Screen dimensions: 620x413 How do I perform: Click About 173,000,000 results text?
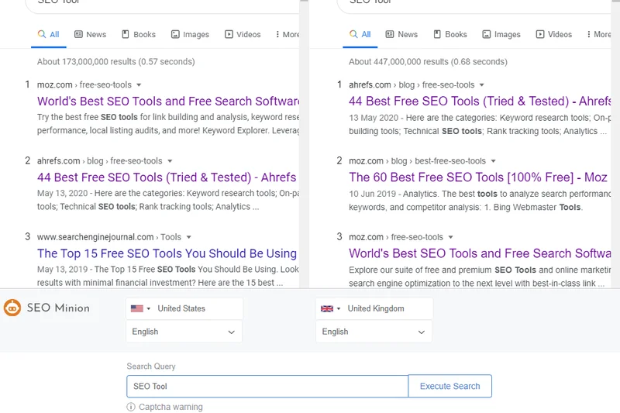(x=115, y=62)
